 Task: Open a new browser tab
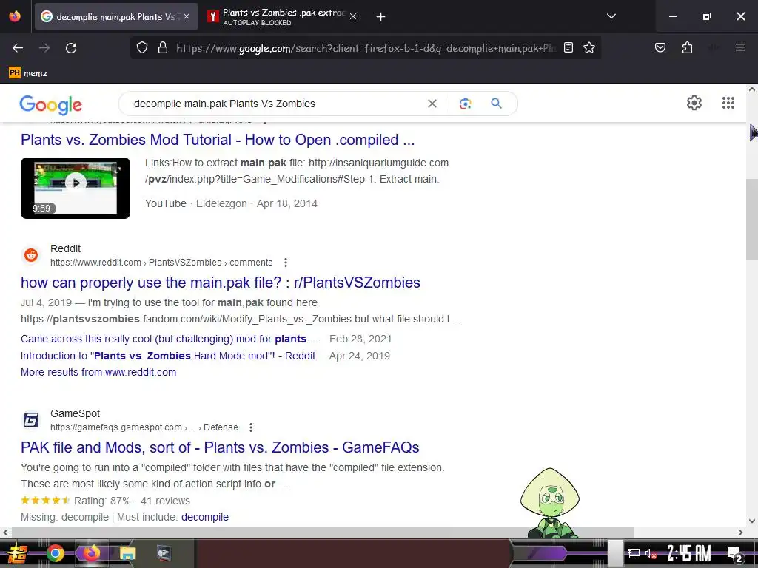coord(381,17)
